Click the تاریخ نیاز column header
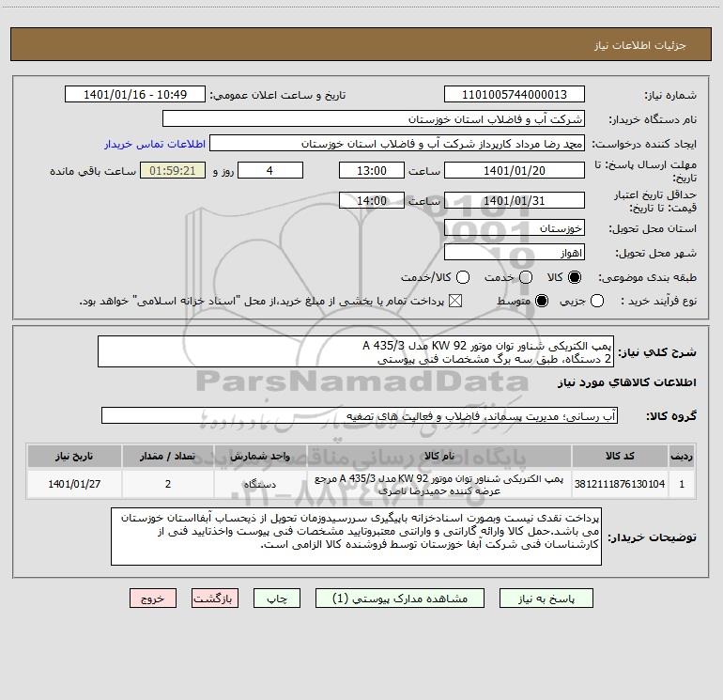The height and width of the screenshot is (700, 723). point(74,456)
